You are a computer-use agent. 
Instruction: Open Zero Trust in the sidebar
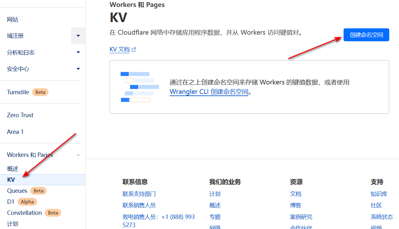coord(20,115)
